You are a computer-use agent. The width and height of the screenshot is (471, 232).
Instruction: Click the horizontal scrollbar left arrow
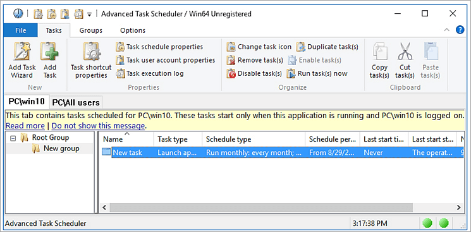pyautogui.click(x=104, y=207)
